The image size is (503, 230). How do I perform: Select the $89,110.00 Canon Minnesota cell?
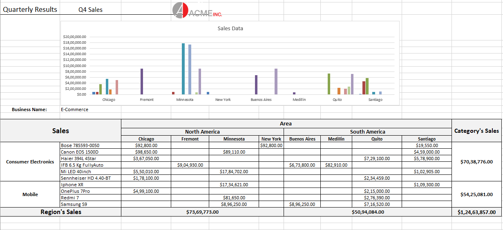click(234, 152)
